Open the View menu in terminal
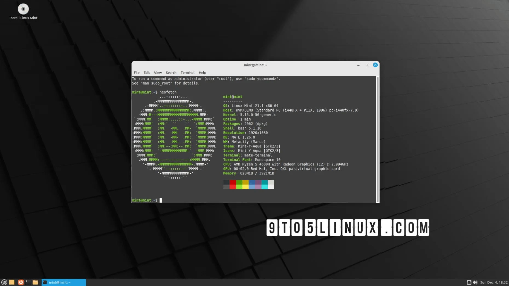The height and width of the screenshot is (286, 509). (x=158, y=72)
